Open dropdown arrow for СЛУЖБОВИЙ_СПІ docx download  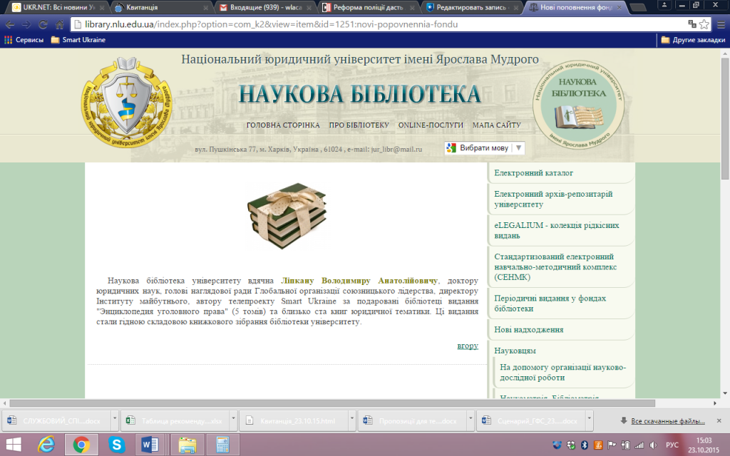113,421
